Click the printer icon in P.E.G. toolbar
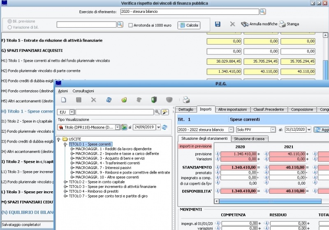The width and height of the screenshot is (329, 230). (x=186, y=100)
